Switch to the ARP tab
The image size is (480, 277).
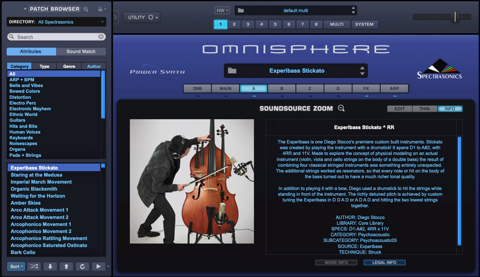click(x=394, y=88)
